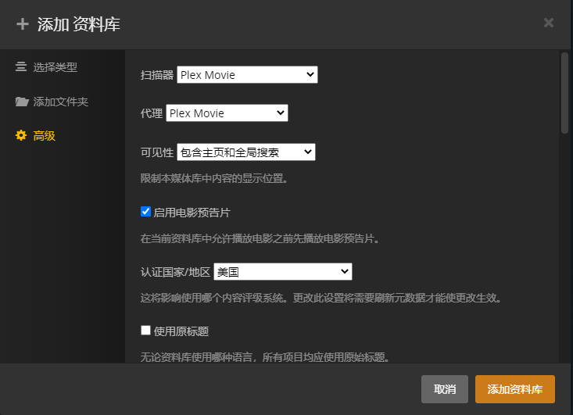The width and height of the screenshot is (573, 415).
Task: Click the gear icon beside 高级
Action: [x=21, y=135]
